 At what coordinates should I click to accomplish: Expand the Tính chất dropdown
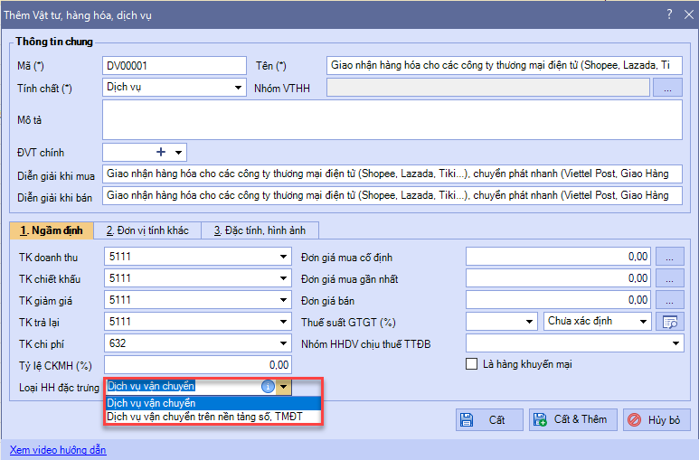click(238, 88)
